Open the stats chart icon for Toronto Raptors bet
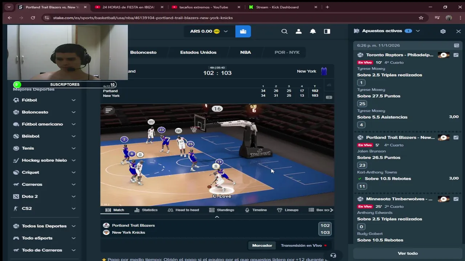 (456, 55)
